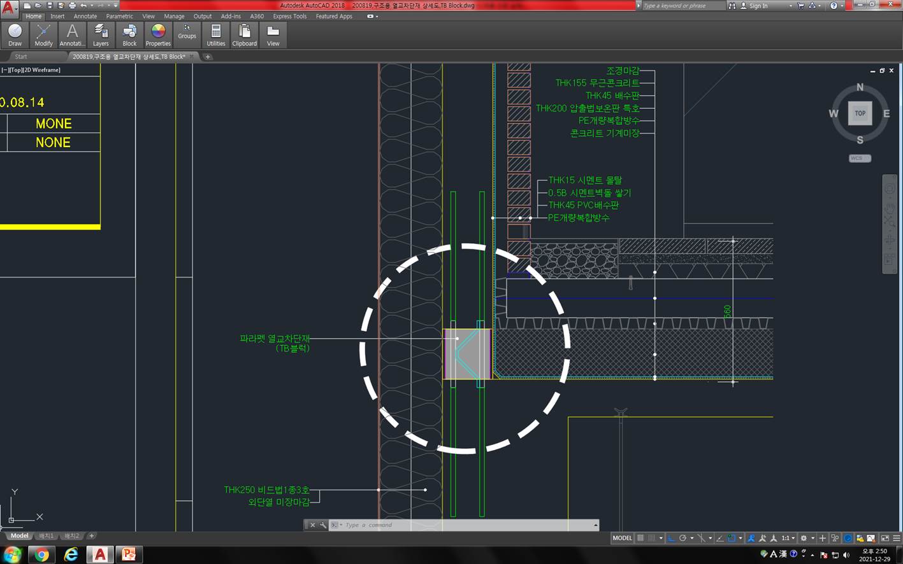Open the Utilities calculator panel
This screenshot has height=564, width=903.
216,35
